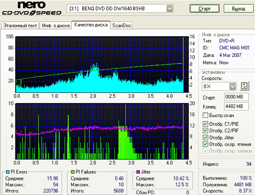The image size is (255, 195).
Task: Click the PI Errors maximum value 54
Action: 55,185
